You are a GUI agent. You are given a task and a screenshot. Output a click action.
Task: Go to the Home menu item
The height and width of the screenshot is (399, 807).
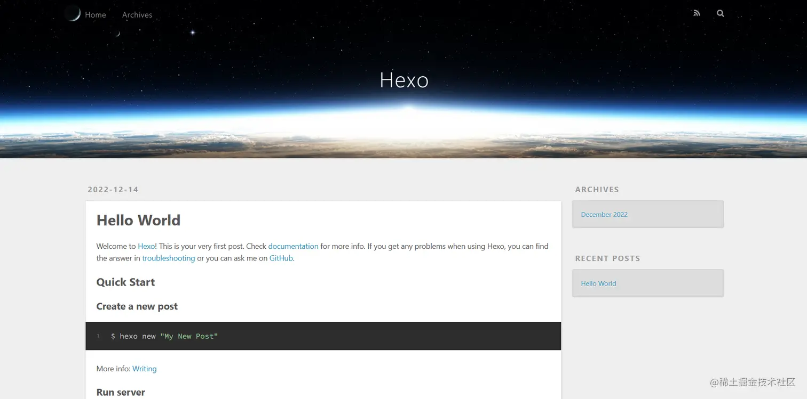coord(96,15)
